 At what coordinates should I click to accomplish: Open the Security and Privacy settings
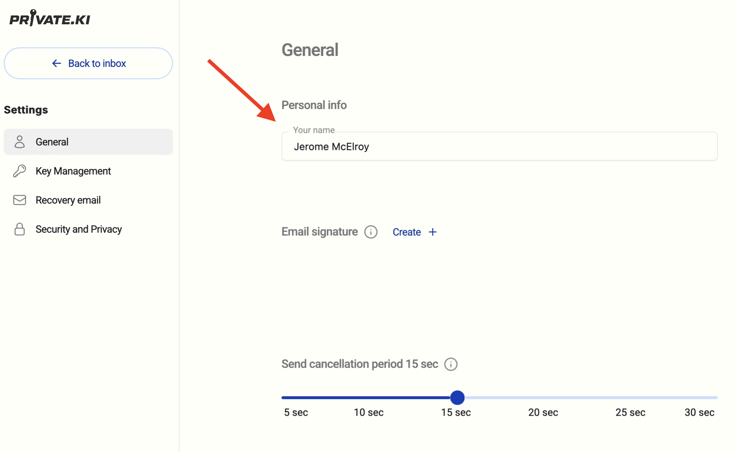[x=78, y=229]
